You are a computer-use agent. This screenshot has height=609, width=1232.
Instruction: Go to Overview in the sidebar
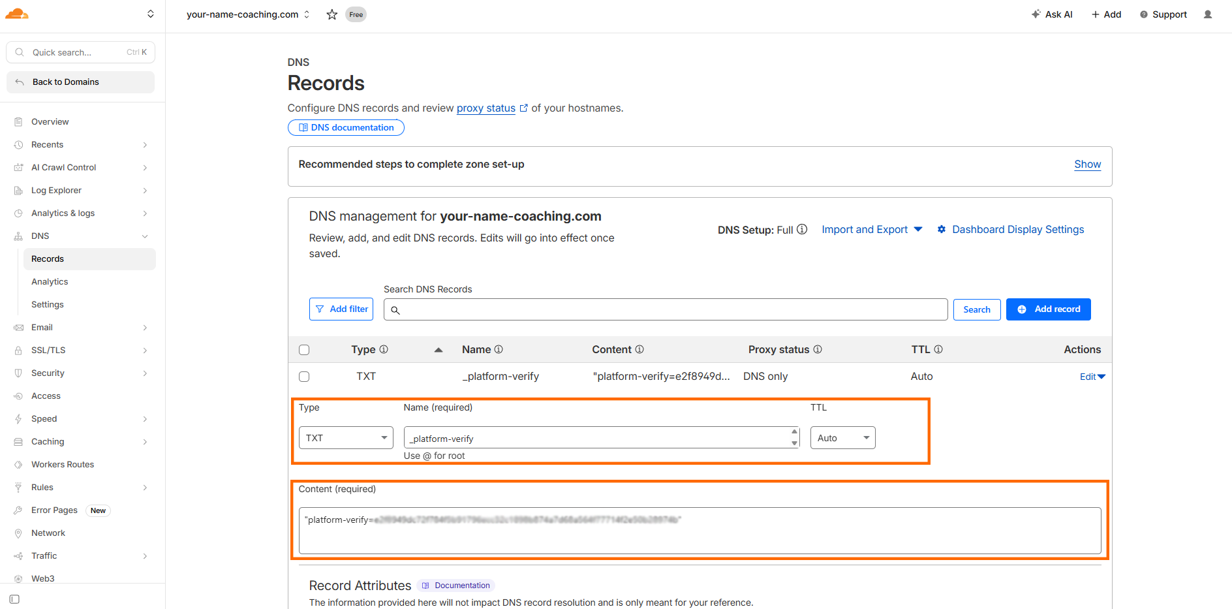pyautogui.click(x=50, y=121)
